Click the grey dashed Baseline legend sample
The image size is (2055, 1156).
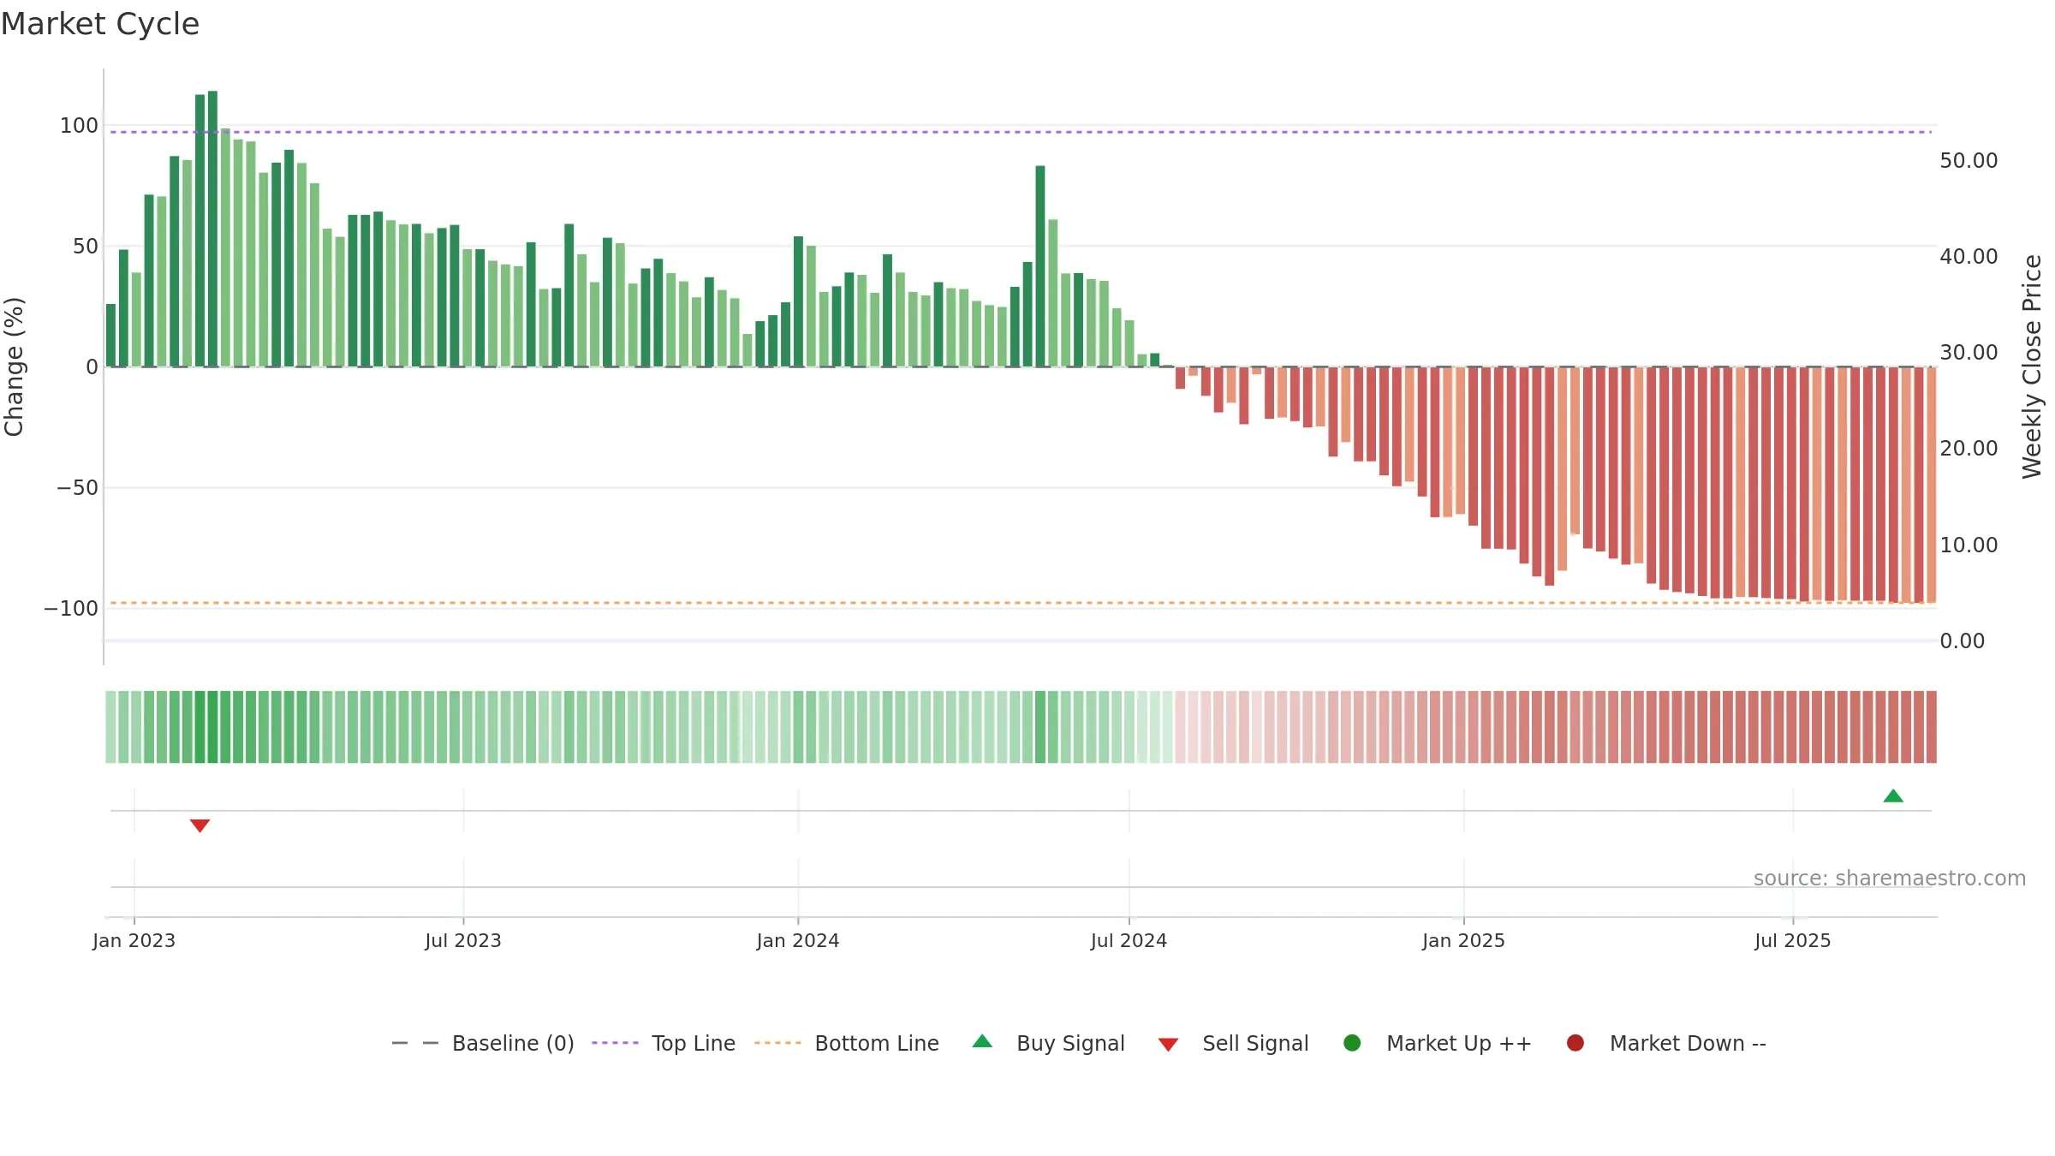point(415,1043)
